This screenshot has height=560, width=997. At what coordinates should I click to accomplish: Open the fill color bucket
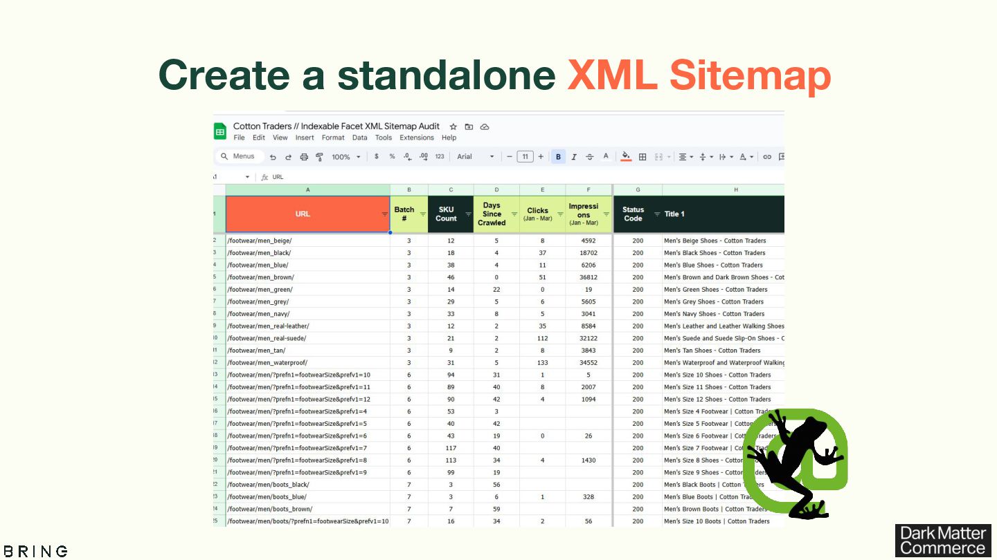(627, 157)
